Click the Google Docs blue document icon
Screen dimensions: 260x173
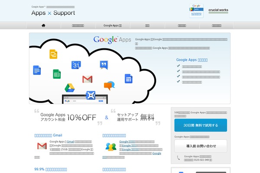click(37, 70)
